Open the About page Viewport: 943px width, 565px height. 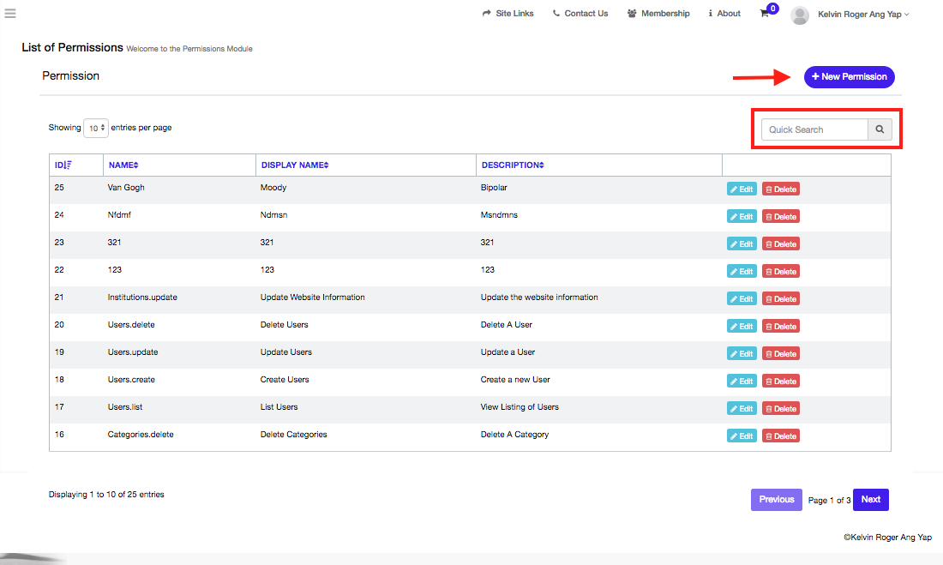[x=724, y=14]
